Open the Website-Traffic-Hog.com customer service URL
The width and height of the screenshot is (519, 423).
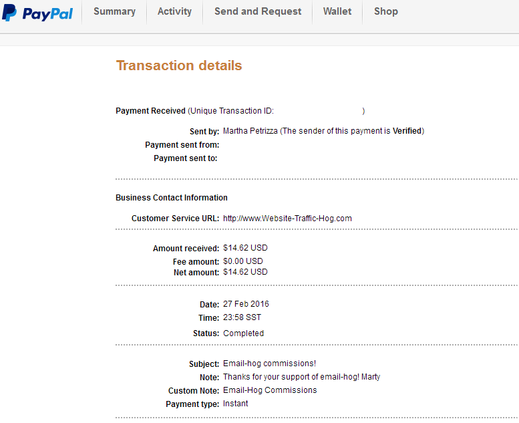287,219
